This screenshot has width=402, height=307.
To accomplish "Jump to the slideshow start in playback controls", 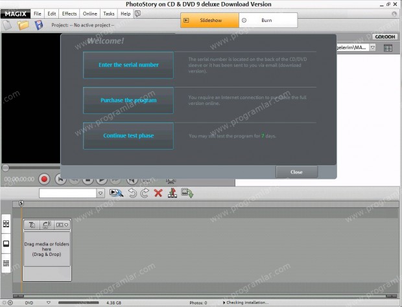I will [x=60, y=179].
